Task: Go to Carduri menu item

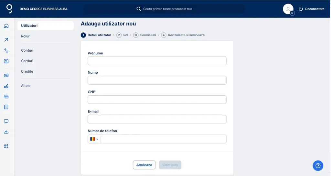Action: (27, 61)
